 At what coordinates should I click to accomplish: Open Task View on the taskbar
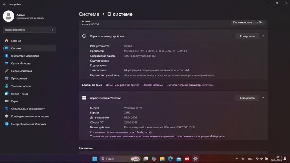click(146, 159)
